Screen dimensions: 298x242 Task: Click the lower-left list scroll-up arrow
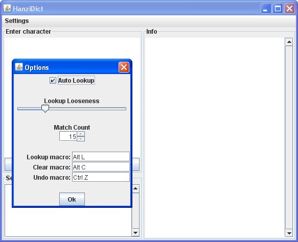point(135,188)
